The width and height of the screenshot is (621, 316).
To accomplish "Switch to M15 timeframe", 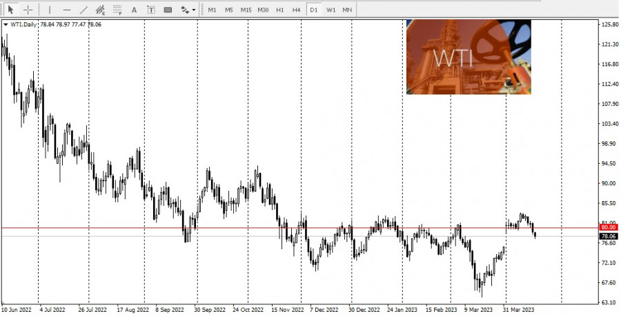I will tap(246, 10).
